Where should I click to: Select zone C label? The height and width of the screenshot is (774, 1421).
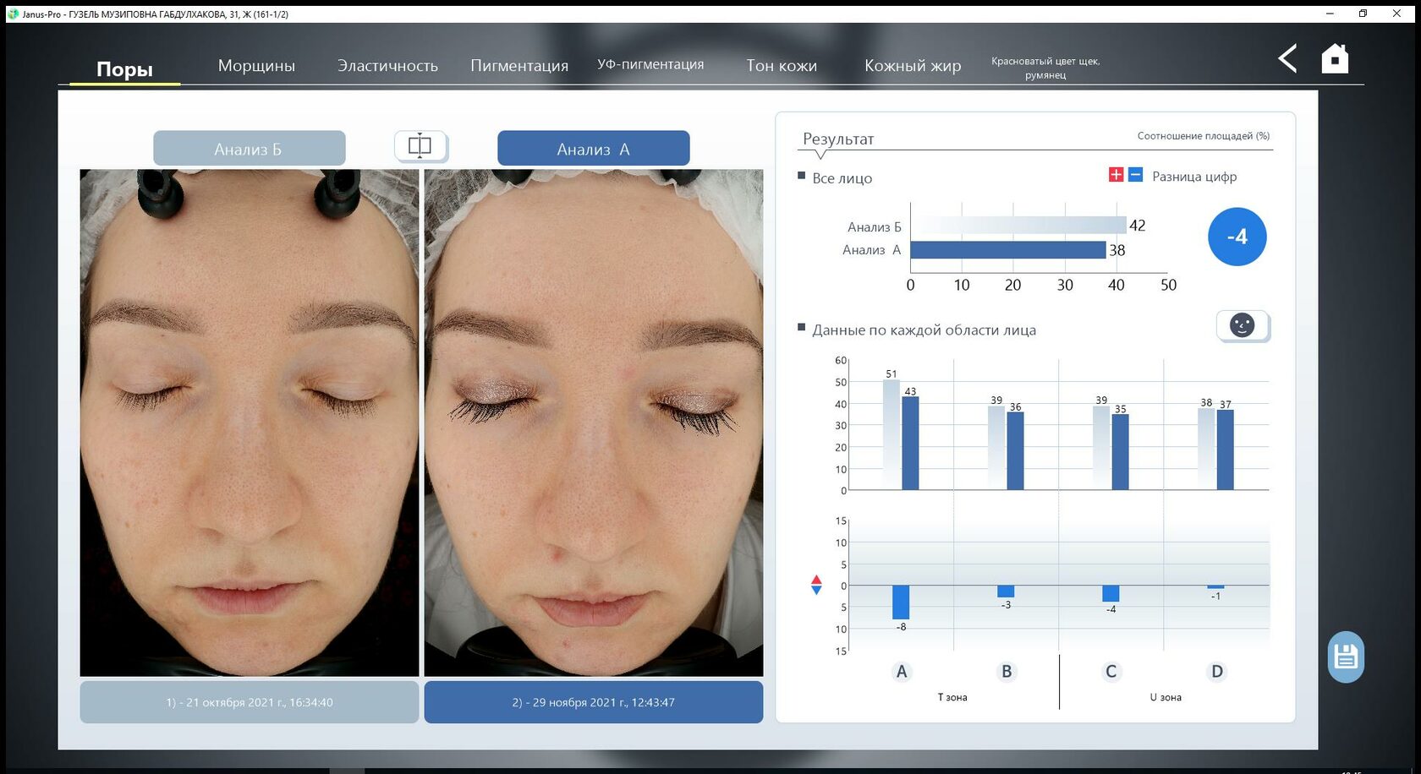click(1111, 672)
